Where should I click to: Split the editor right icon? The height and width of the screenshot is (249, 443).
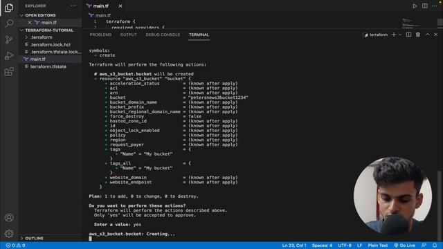[x=424, y=6]
